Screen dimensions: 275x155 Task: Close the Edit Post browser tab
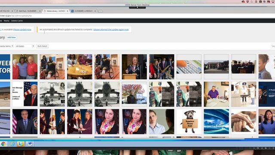40,11
